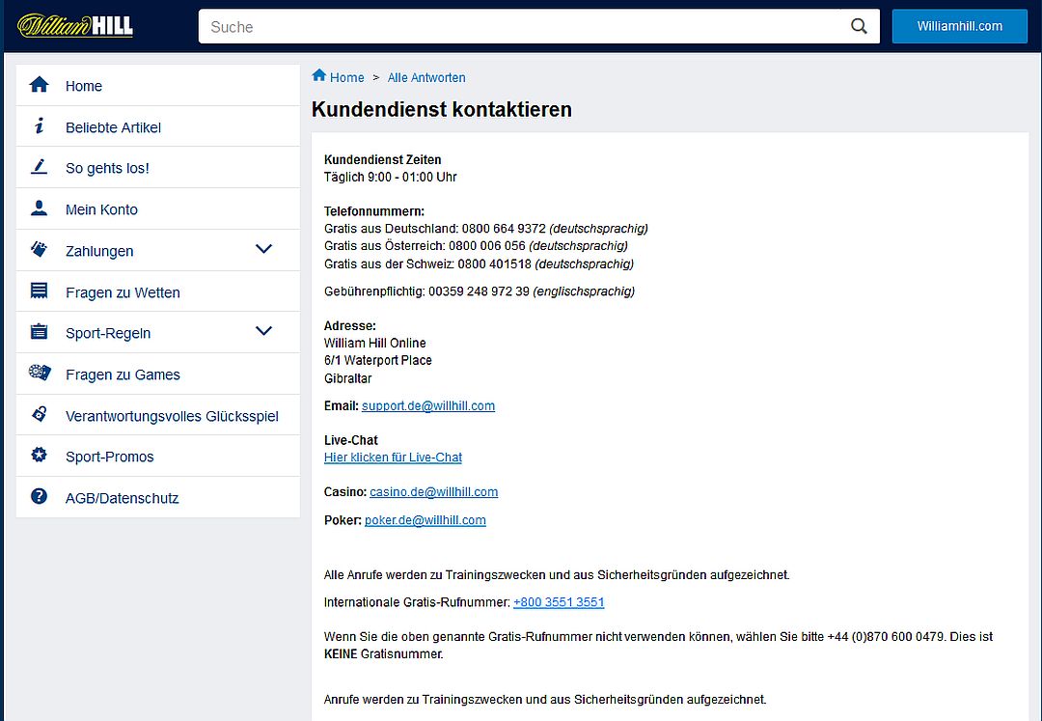
Task: Click the question mark icon beside AGB/Datenschutz
Action: 40,496
